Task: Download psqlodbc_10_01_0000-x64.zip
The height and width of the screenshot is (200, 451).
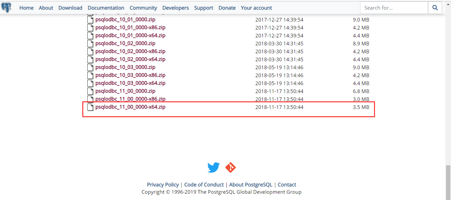Action: pos(130,35)
